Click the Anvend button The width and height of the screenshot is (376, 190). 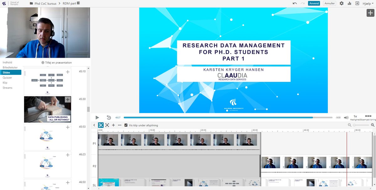pyautogui.click(x=314, y=3)
